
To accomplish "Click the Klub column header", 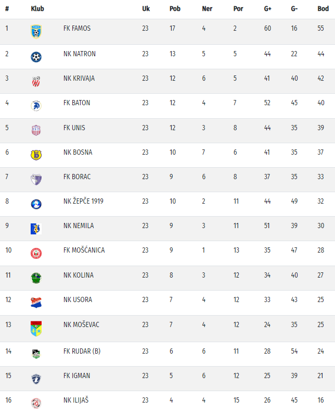I will 37,9.
